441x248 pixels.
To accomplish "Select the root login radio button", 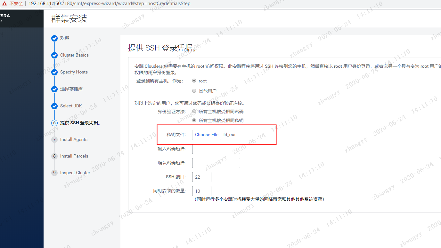I will click(x=194, y=81).
